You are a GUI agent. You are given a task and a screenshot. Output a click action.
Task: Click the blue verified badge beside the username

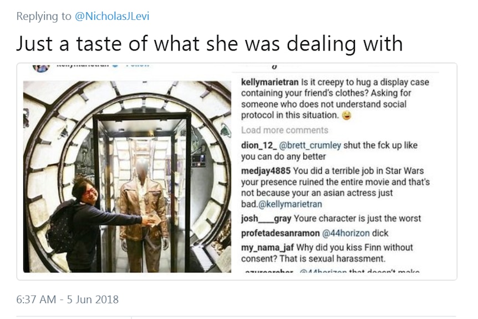115,65
